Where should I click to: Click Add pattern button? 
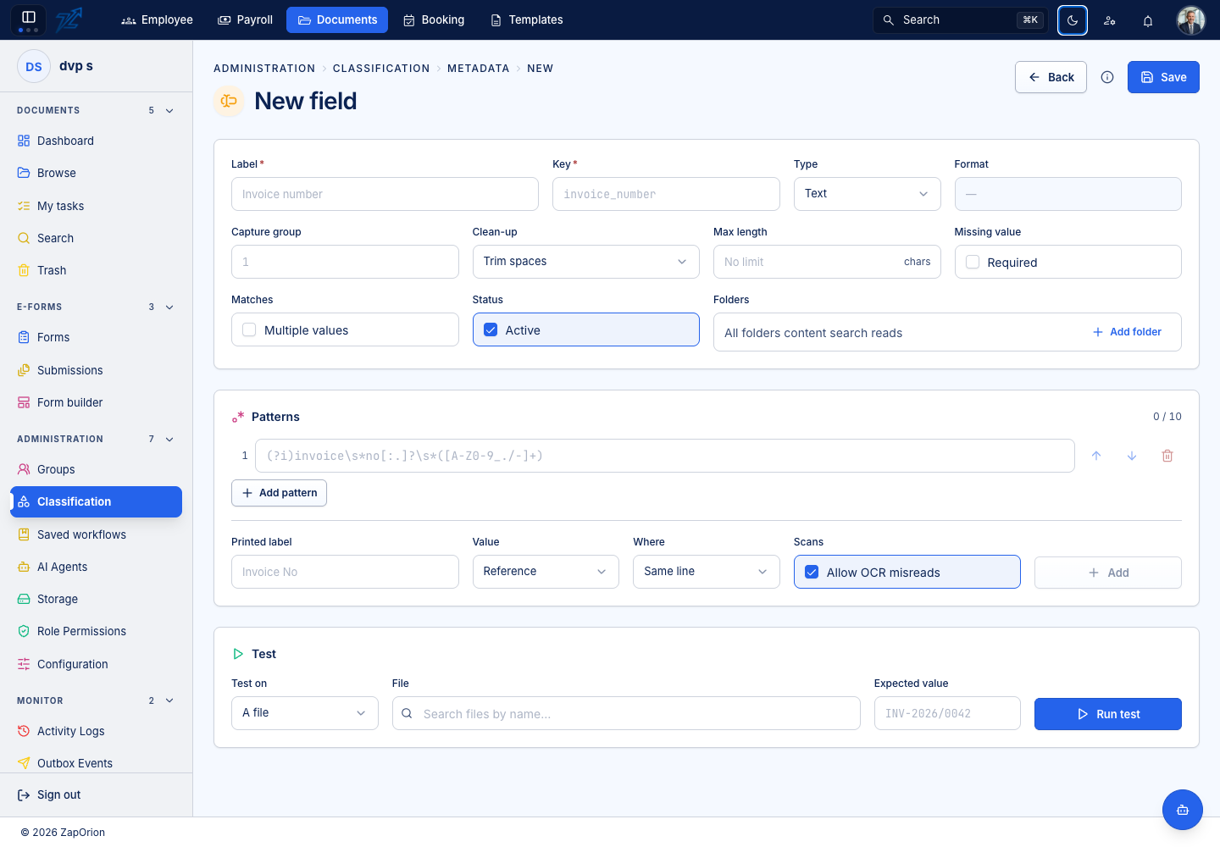279,493
